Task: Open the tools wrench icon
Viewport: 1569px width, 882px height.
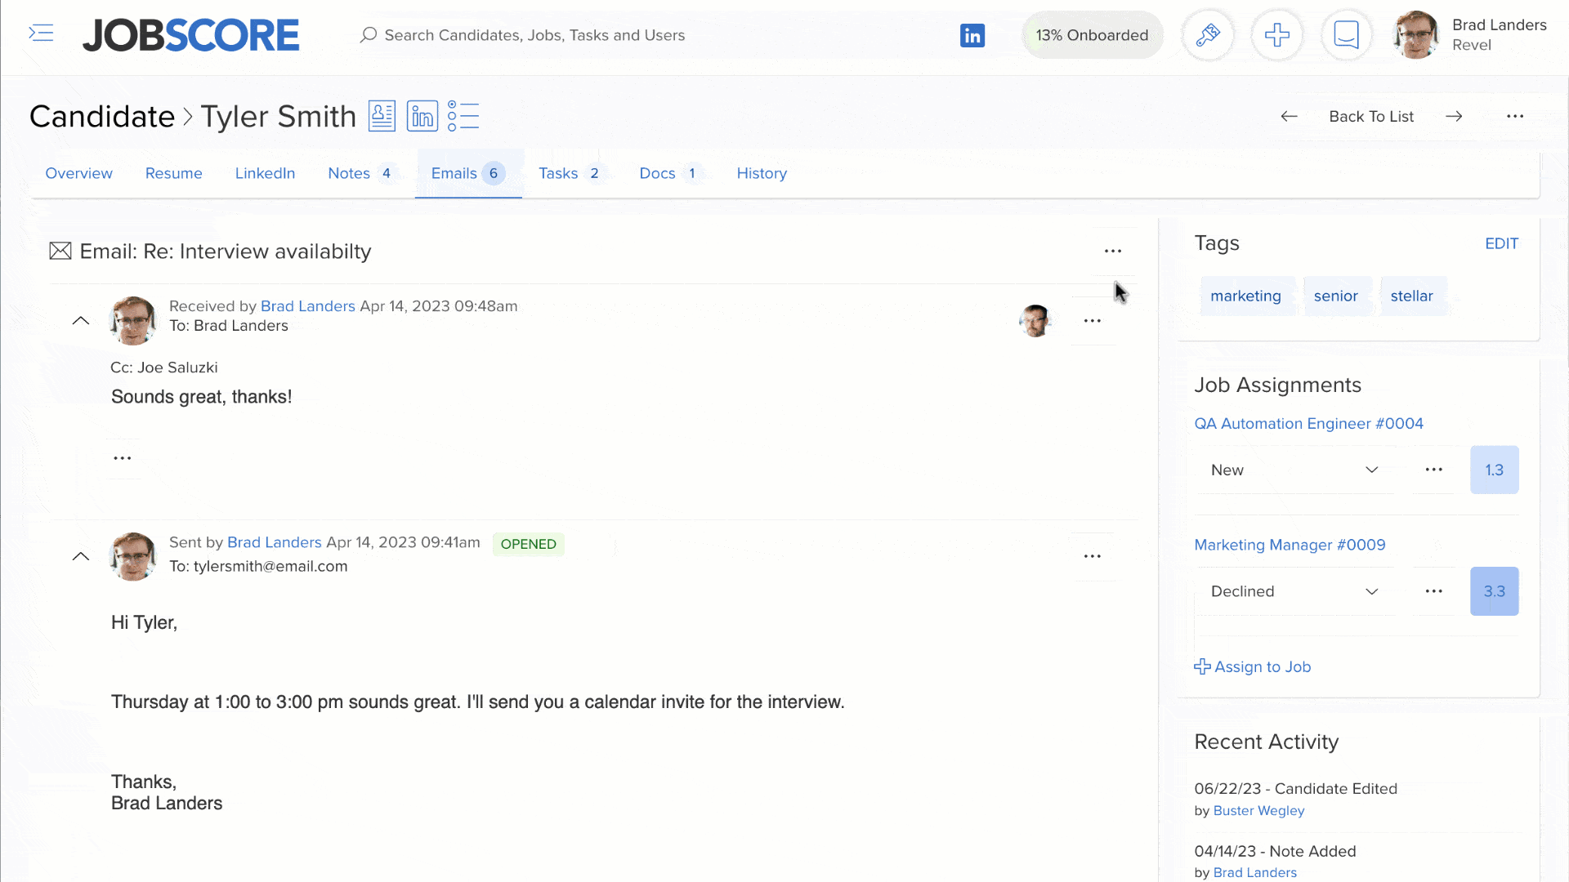Action: tap(1208, 35)
